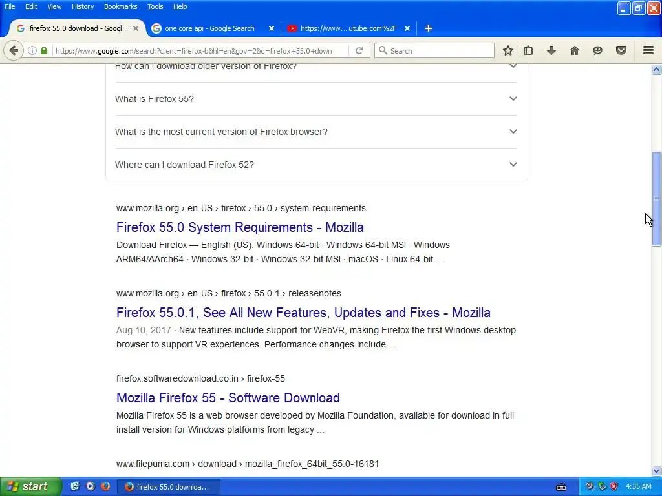This screenshot has width=662, height=496.
Task: Show site information icon in address bar
Action: (32, 50)
